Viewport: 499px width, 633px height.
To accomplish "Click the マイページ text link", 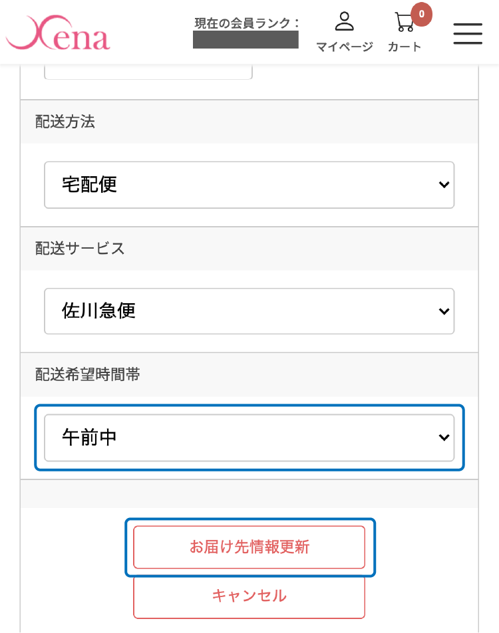I will point(344,46).
